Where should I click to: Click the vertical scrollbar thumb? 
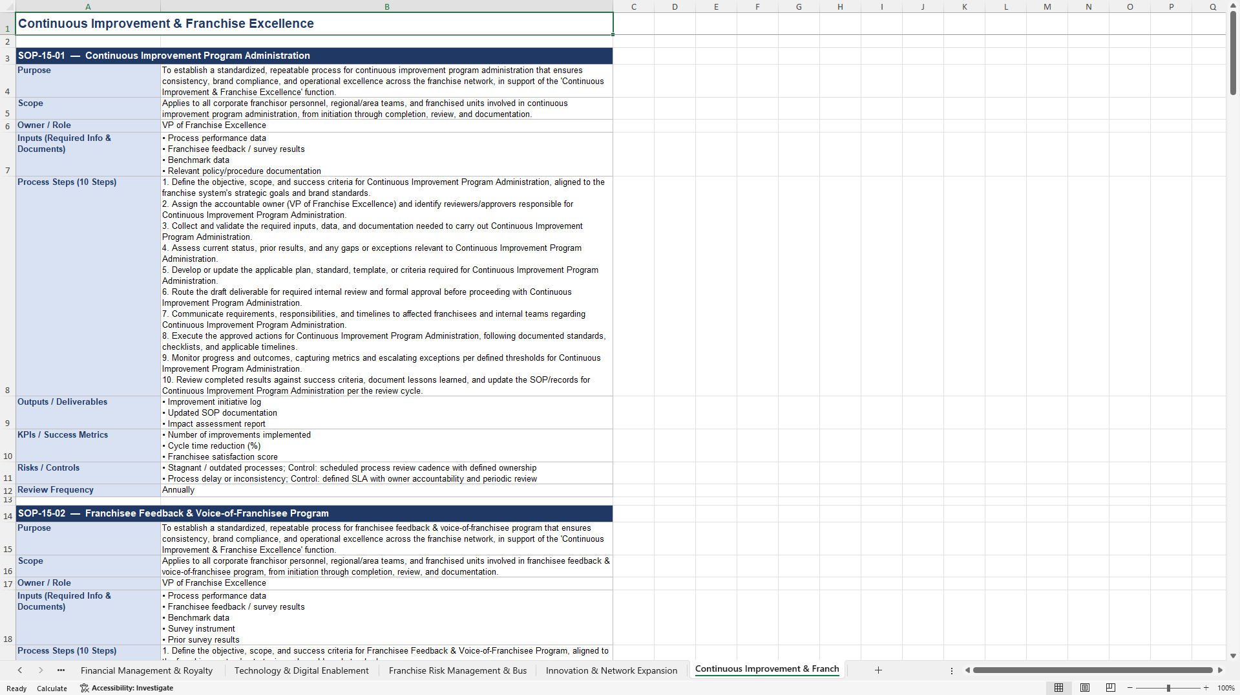1233,54
